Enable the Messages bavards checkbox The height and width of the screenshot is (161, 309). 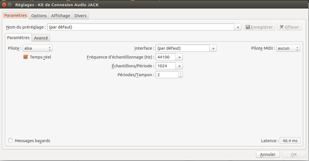click(x=11, y=140)
